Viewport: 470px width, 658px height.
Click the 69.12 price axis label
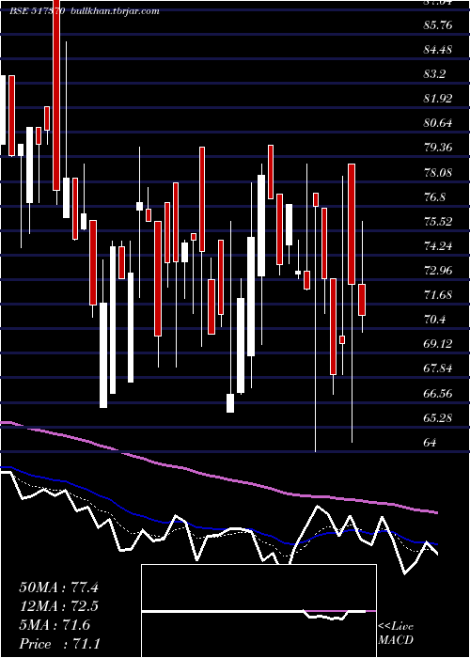pos(438,344)
